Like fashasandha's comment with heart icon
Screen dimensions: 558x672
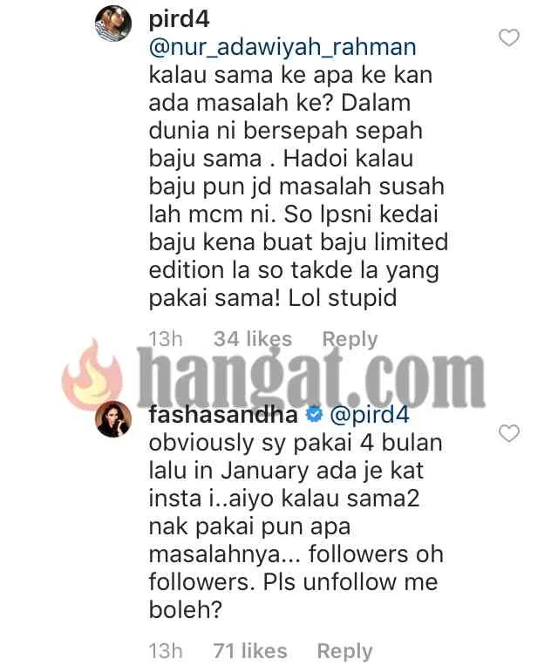(508, 433)
